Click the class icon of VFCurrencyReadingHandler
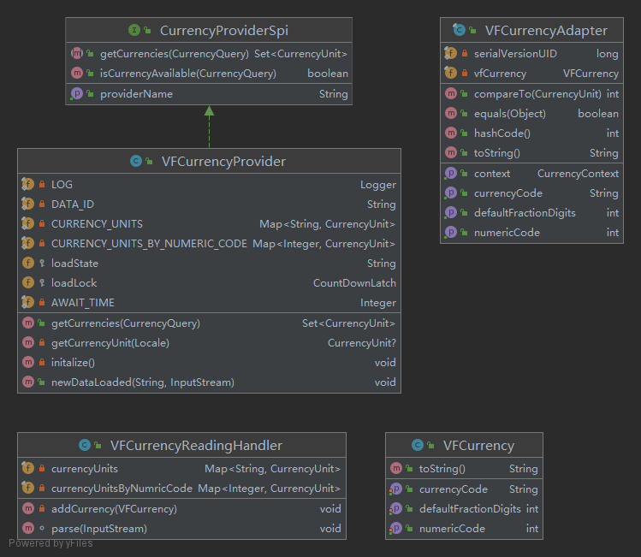The image size is (641, 557). coord(85,445)
